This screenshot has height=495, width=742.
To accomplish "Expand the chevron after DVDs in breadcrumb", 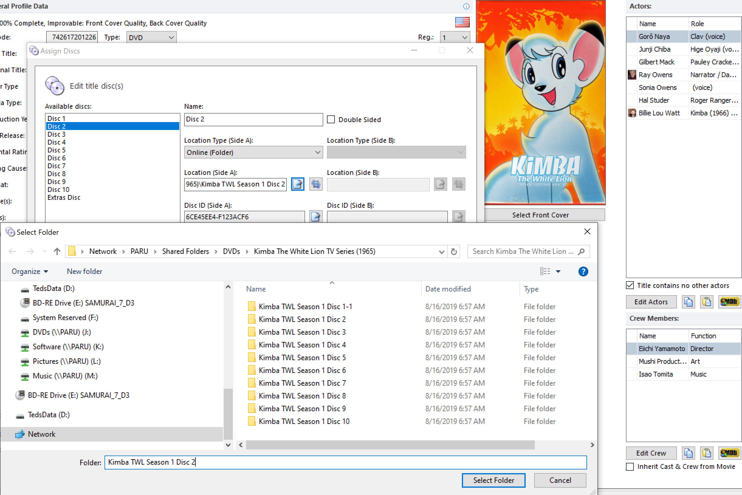I will (x=247, y=251).
